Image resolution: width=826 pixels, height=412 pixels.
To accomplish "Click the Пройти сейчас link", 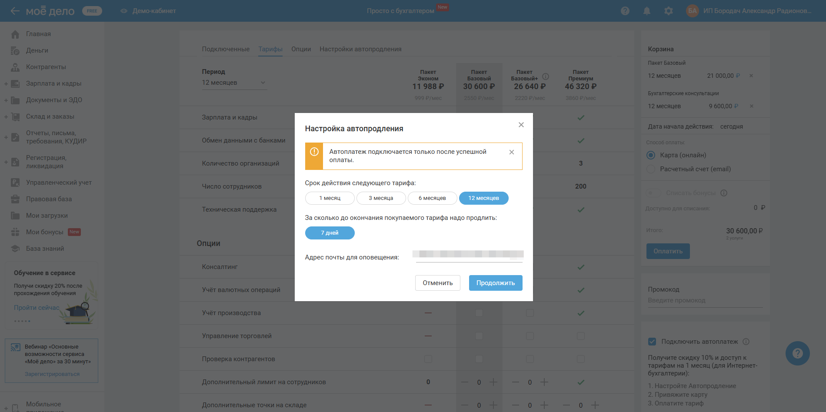I will click(x=37, y=308).
